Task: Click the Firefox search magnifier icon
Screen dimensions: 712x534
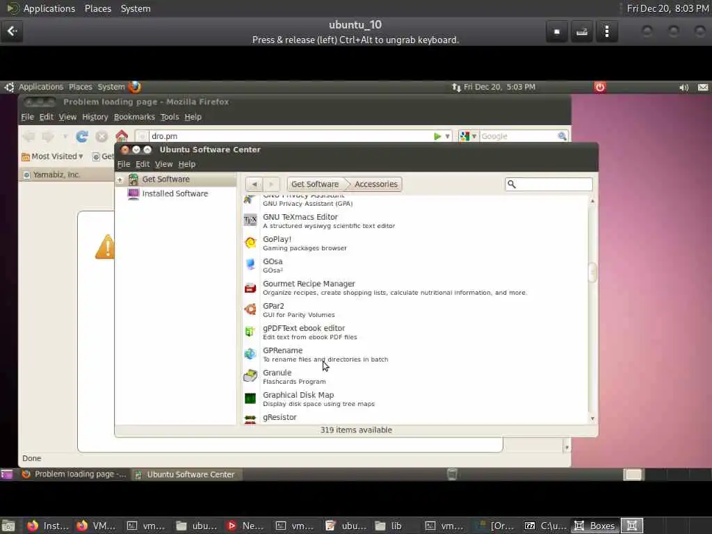Action: click(x=562, y=136)
